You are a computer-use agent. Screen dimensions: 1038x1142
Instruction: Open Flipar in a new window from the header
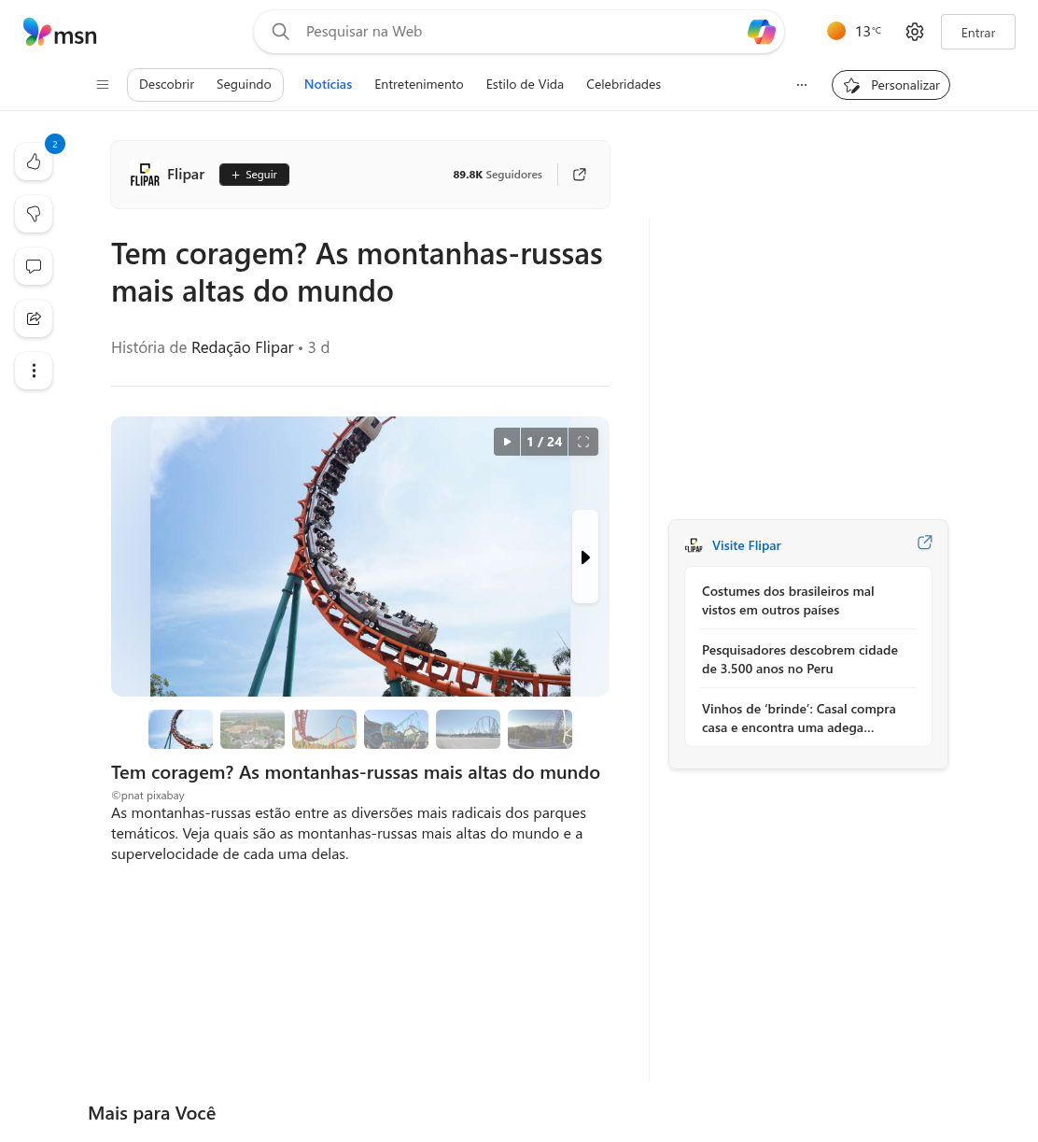click(580, 175)
